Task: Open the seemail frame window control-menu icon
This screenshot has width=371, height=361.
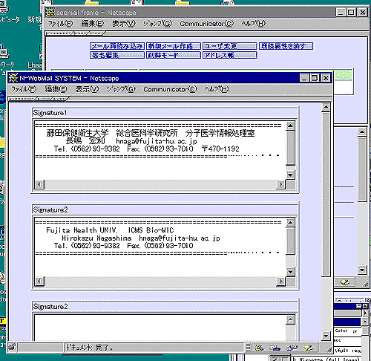Action: tap(50, 12)
